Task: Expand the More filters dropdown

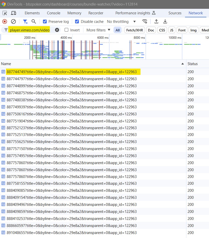Action: [98, 30]
